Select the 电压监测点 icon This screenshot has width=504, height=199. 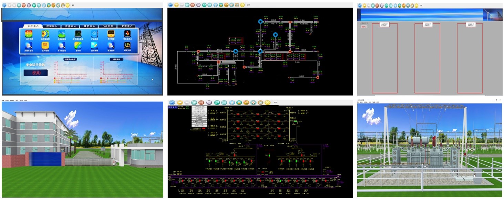pyautogui.click(x=127, y=34)
